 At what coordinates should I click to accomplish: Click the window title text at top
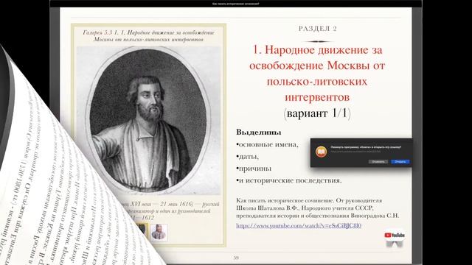pyautogui.click(x=236, y=4)
